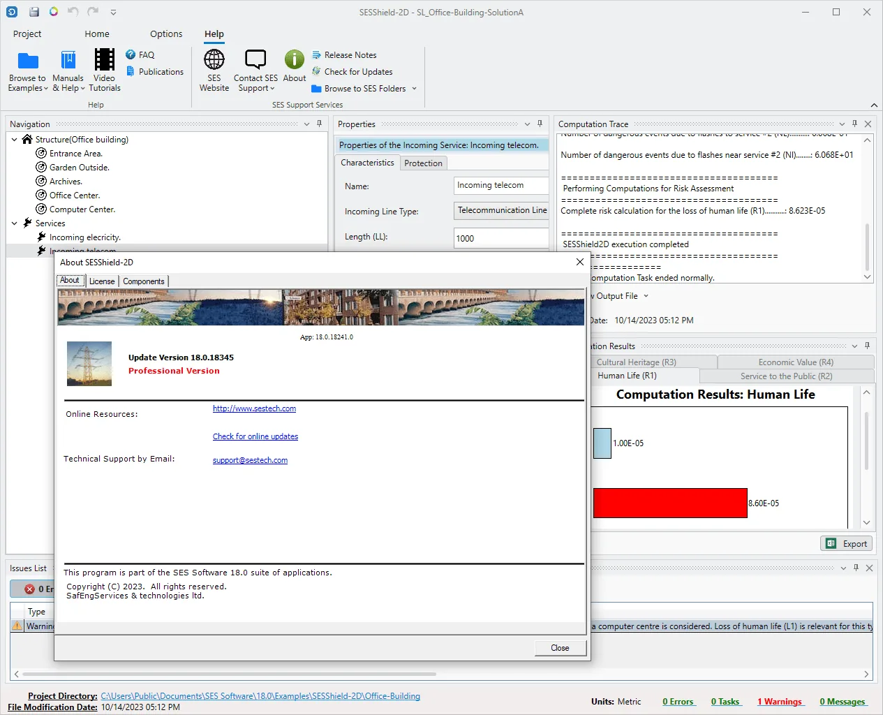Click the 0 Messages status link
Screen dimensions: 883x715
[x=843, y=702]
